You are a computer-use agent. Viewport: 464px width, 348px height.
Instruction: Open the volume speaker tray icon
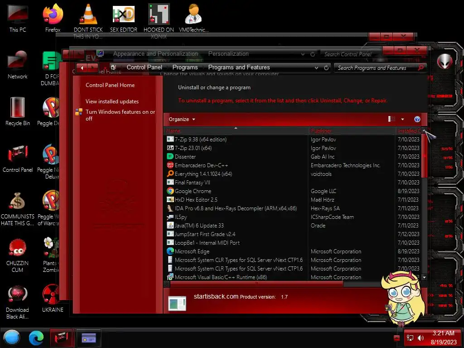420,338
